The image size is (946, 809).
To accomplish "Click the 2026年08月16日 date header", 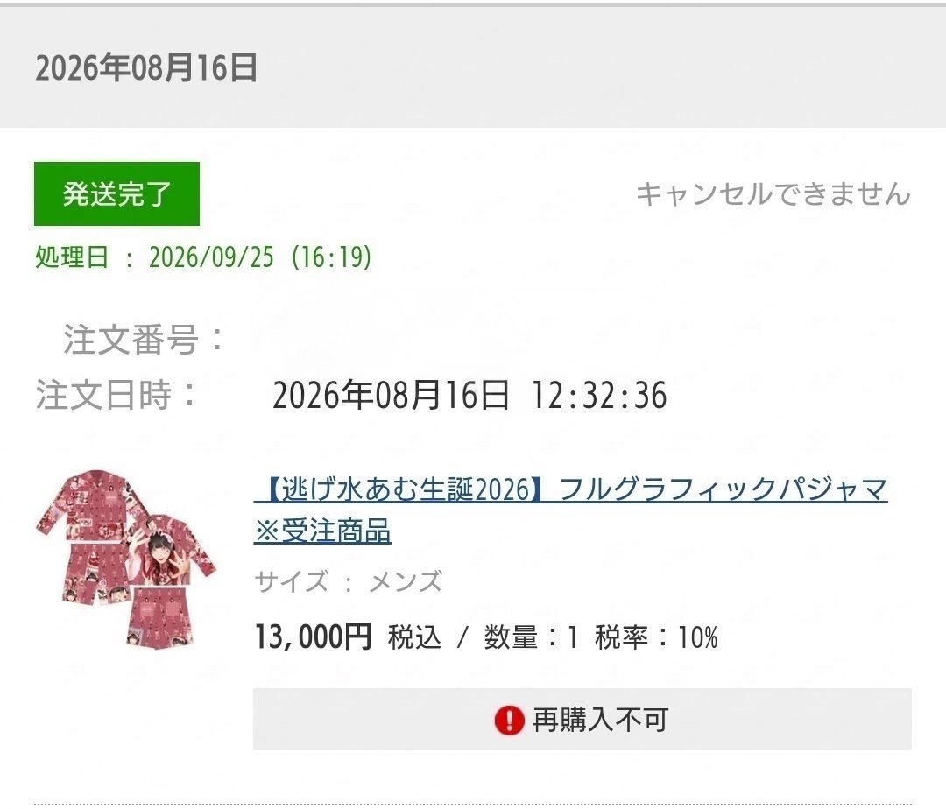I will coord(146,67).
